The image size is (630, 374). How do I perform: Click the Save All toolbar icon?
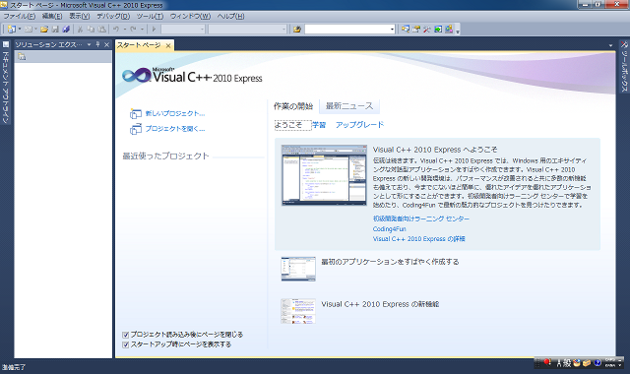[66, 29]
